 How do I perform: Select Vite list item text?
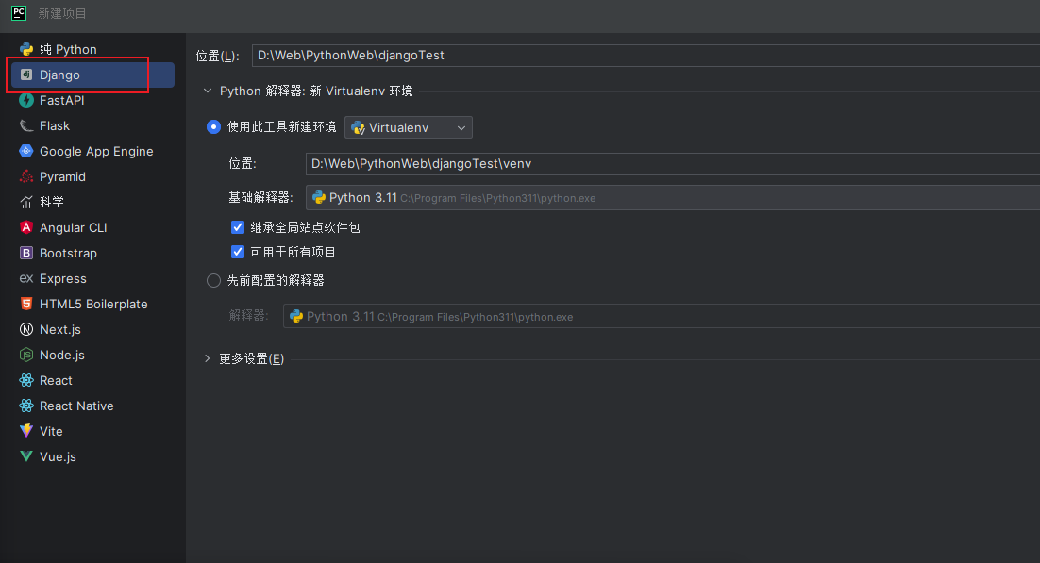51,431
